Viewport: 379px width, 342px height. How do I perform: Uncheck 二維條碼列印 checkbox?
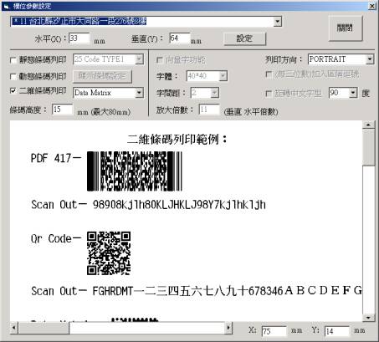coord(13,91)
